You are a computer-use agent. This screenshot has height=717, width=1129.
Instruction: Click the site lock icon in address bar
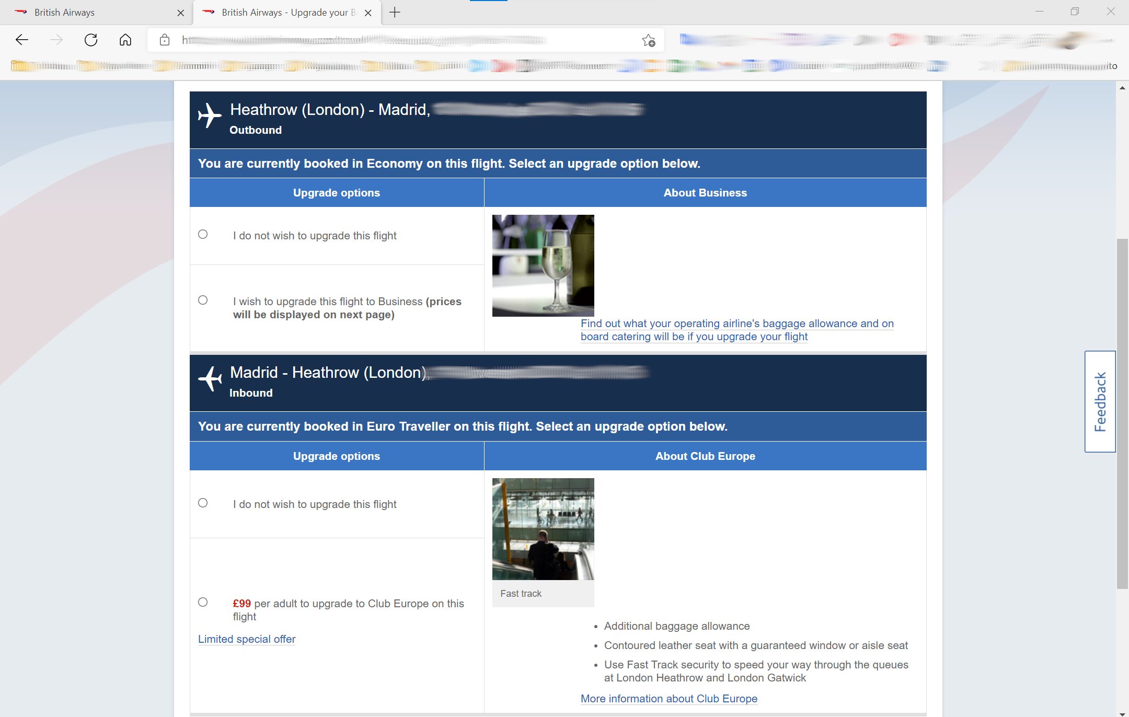click(x=165, y=40)
